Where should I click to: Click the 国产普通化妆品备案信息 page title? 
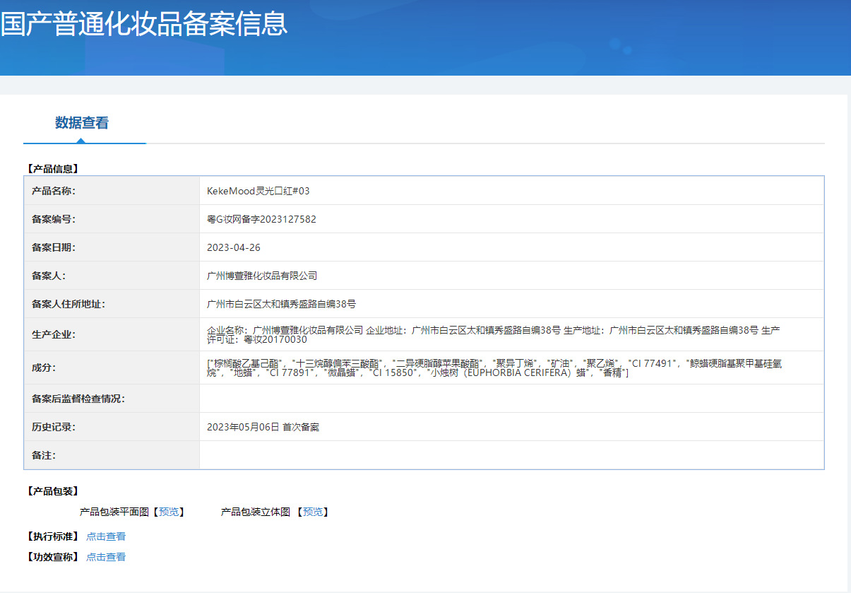click(x=144, y=24)
